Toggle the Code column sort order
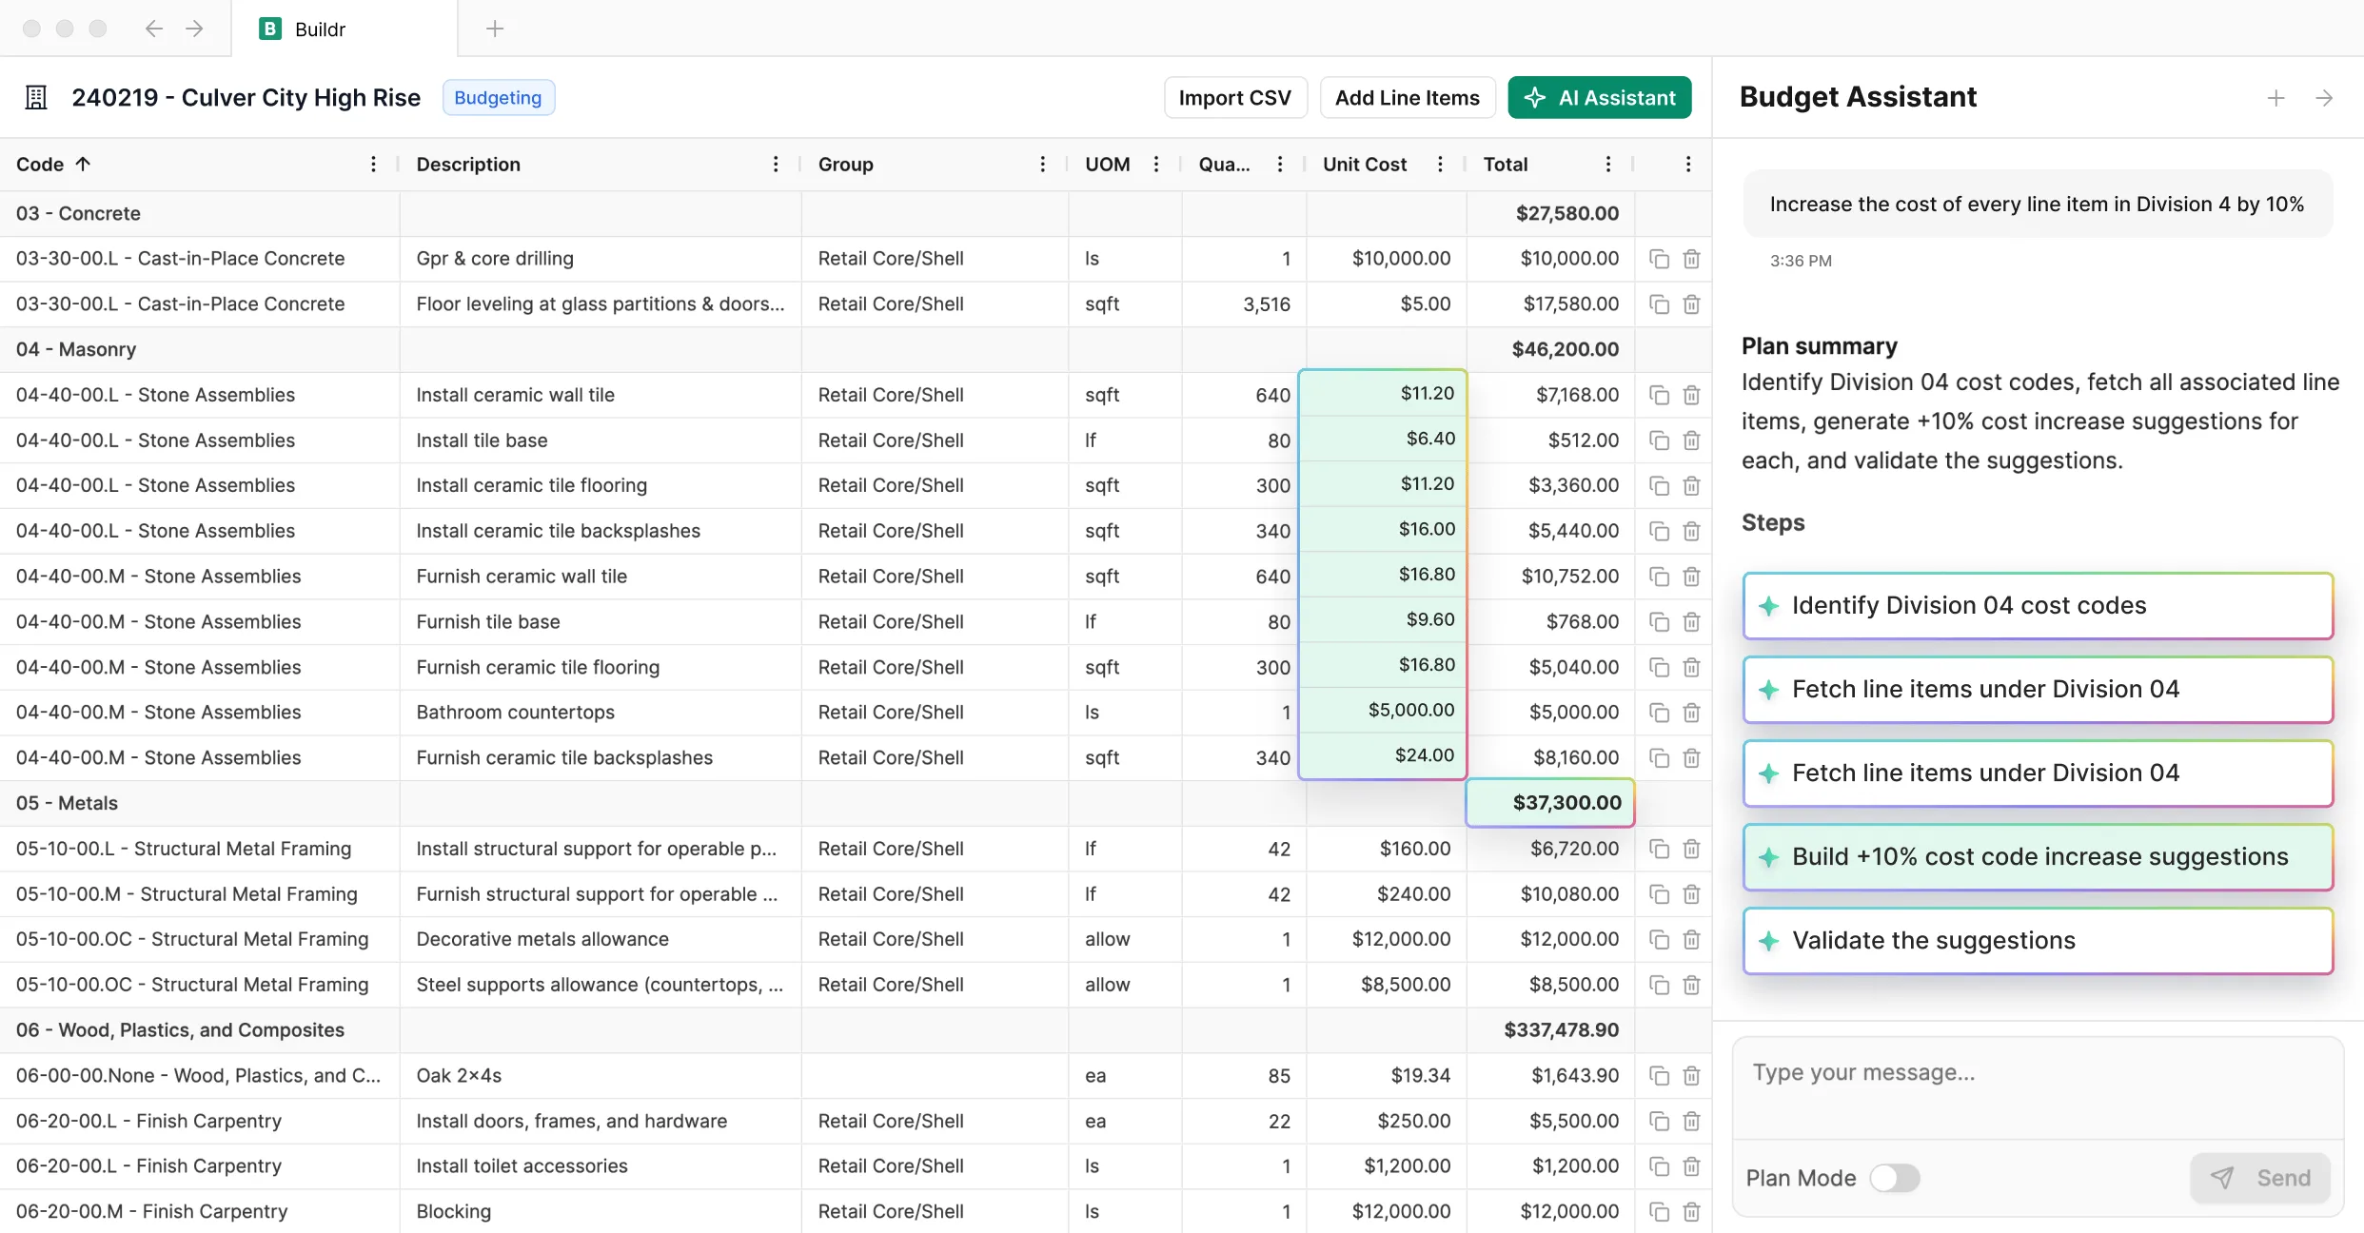This screenshot has height=1233, width=2364. tap(83, 164)
